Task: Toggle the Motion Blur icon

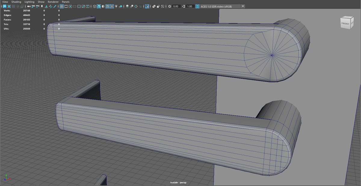Action: coord(132,6)
